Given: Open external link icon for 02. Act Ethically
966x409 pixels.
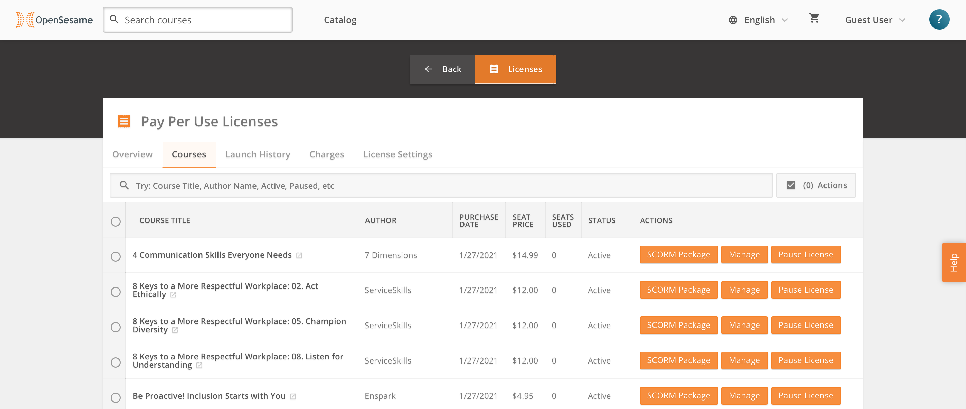Looking at the screenshot, I should click(173, 295).
